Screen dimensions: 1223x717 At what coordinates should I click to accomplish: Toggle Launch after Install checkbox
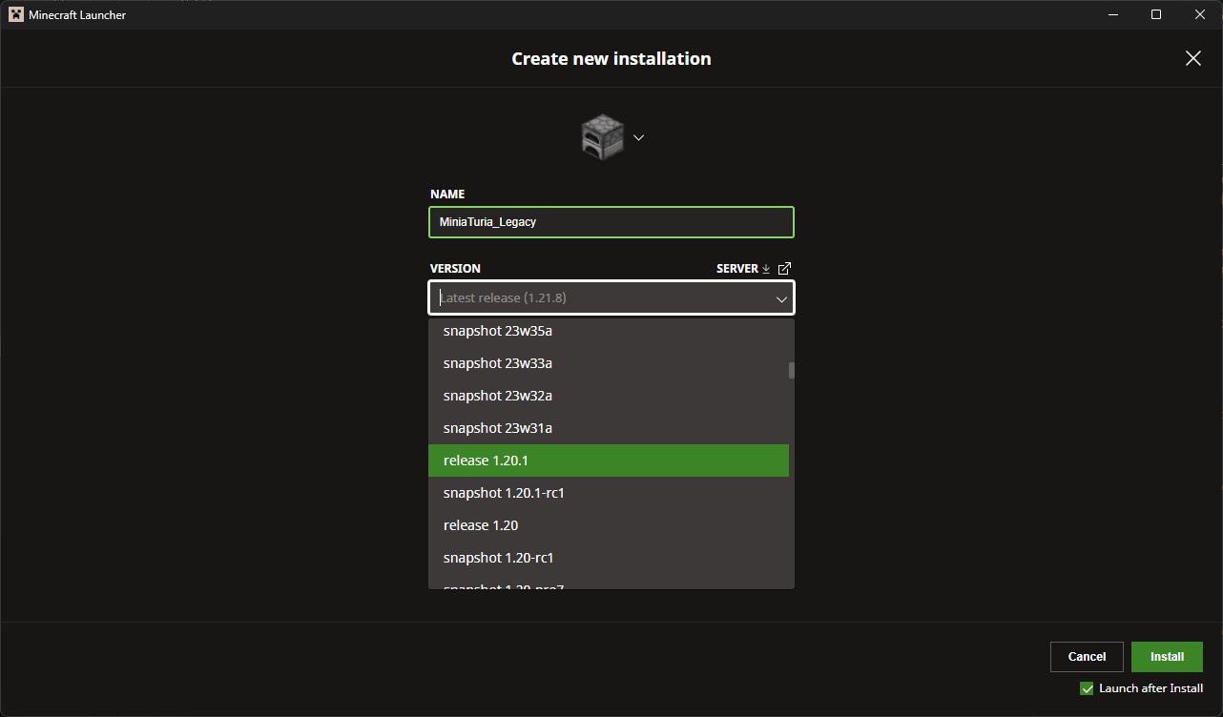(x=1087, y=688)
